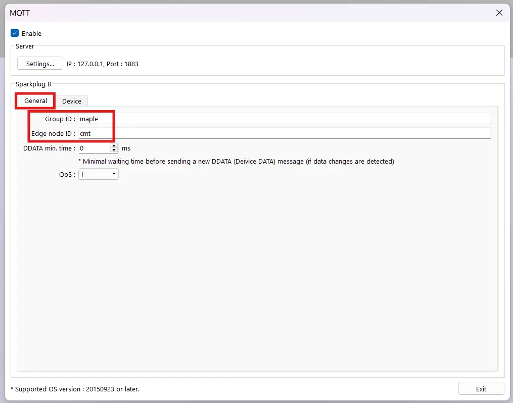Switch to the Device tab
This screenshot has width=513, height=403.
(72, 101)
